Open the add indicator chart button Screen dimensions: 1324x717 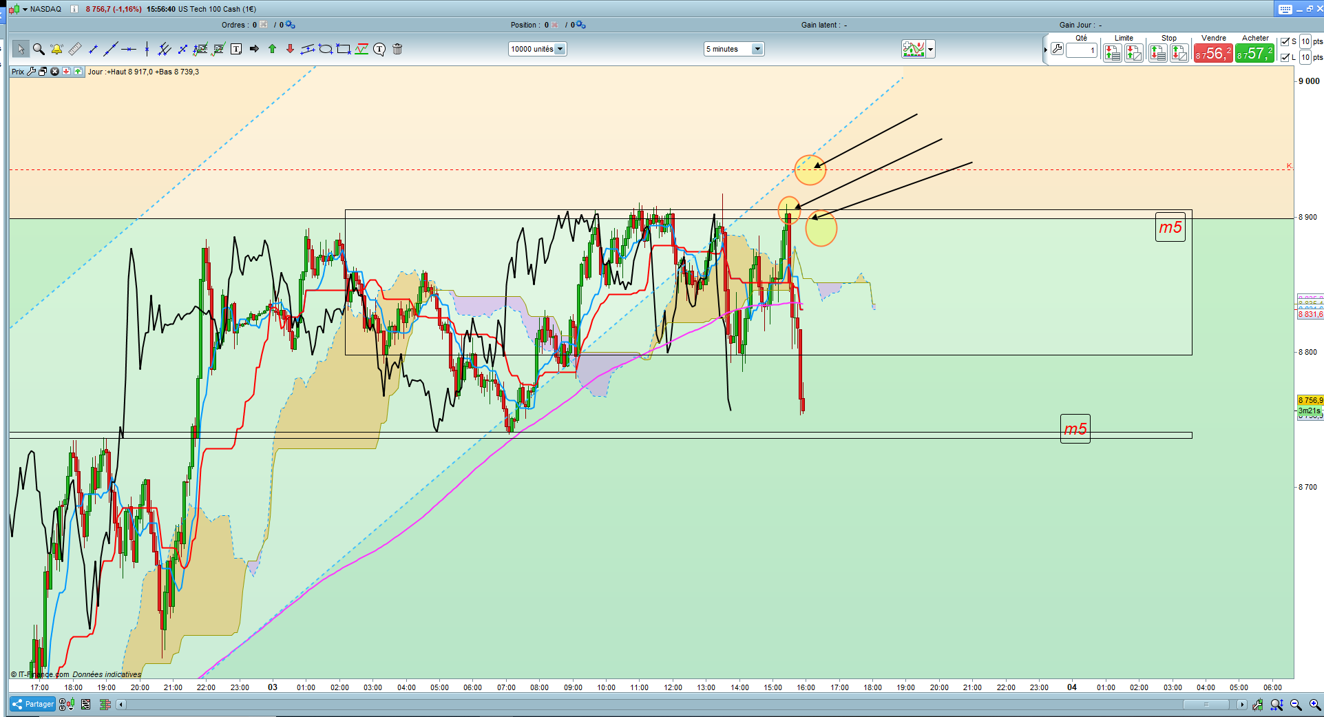(x=914, y=49)
